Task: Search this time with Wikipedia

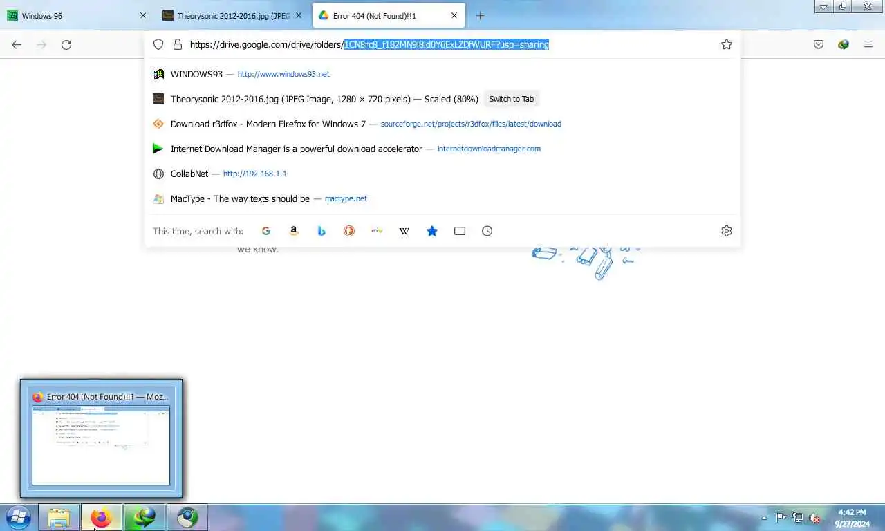Action: point(404,231)
